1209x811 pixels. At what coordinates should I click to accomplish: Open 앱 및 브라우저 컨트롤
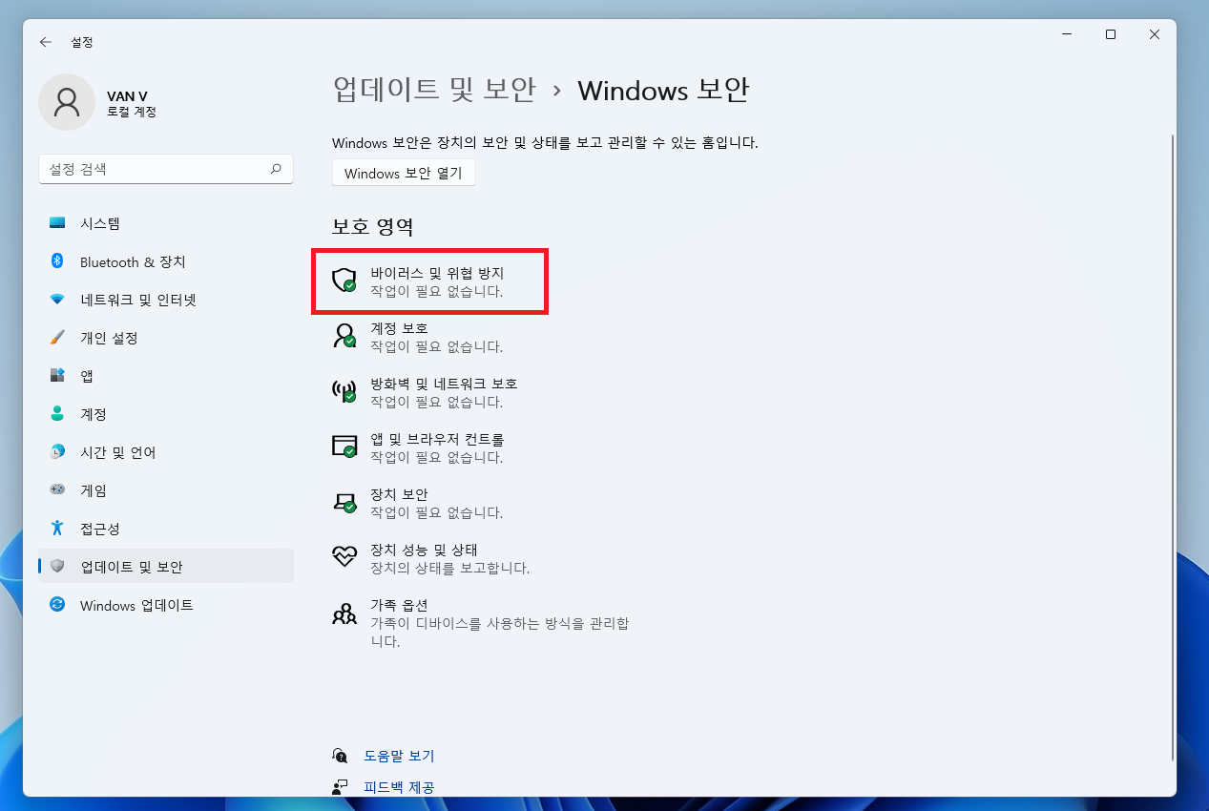420,447
